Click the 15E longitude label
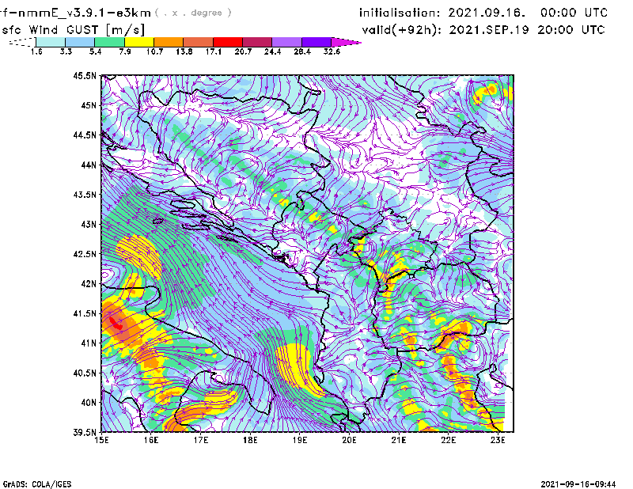Viewport: 633px width, 489px height. click(101, 440)
